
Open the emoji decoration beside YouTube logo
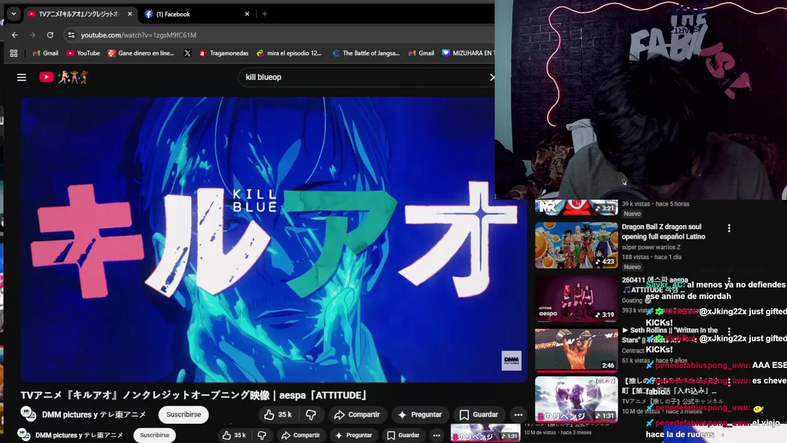point(73,77)
